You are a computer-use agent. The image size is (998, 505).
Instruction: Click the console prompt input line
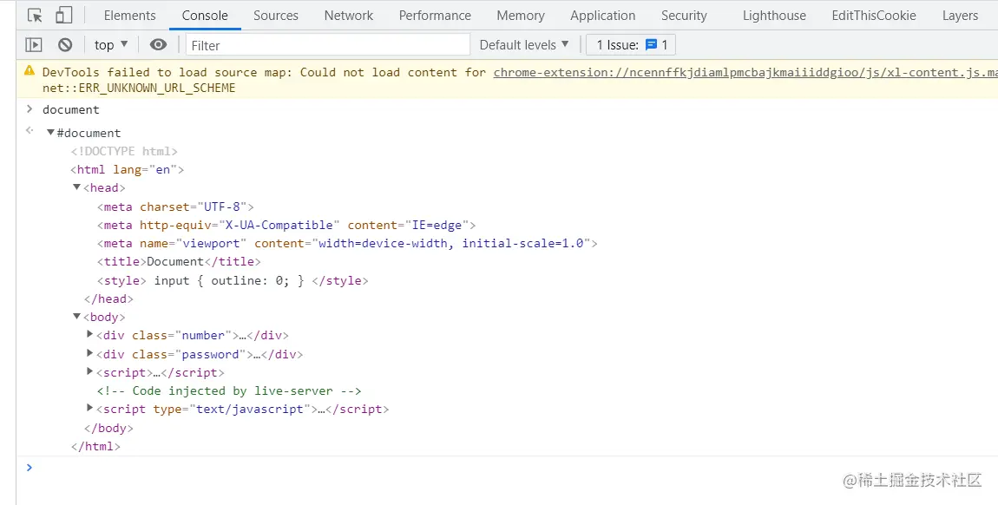pos(509,468)
